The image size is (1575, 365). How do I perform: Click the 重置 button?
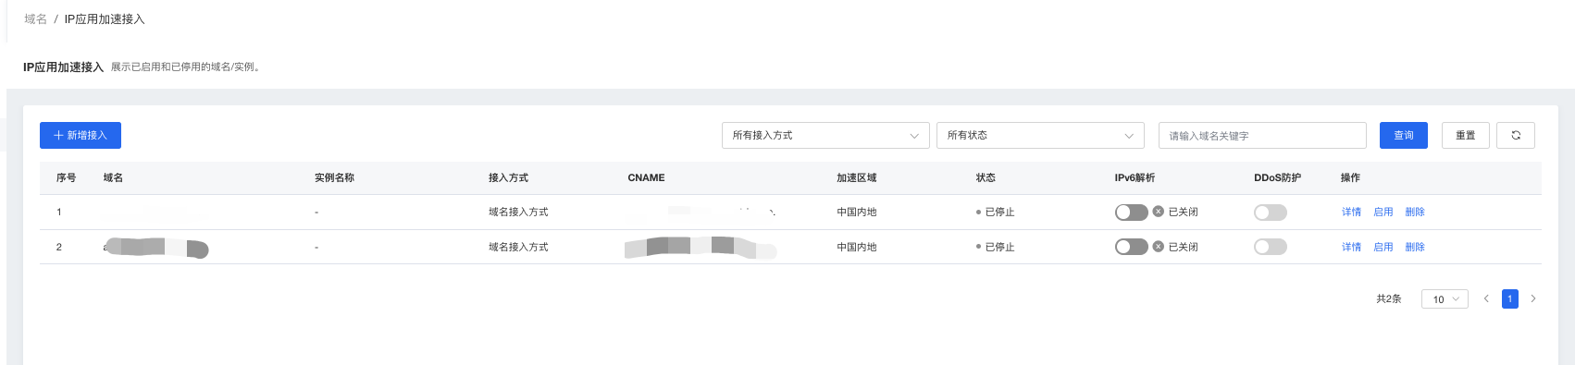coord(1466,135)
